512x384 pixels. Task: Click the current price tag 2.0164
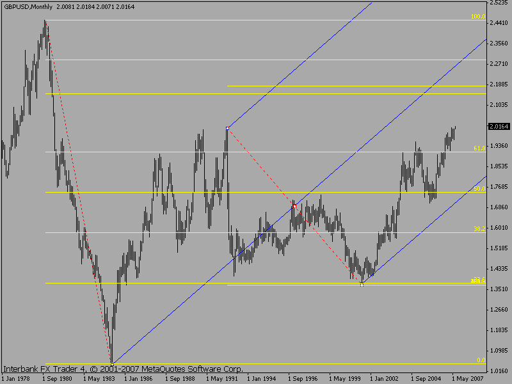(499, 126)
